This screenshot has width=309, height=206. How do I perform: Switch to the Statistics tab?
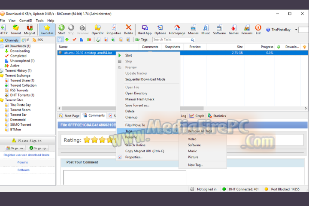pyautogui.click(x=217, y=116)
